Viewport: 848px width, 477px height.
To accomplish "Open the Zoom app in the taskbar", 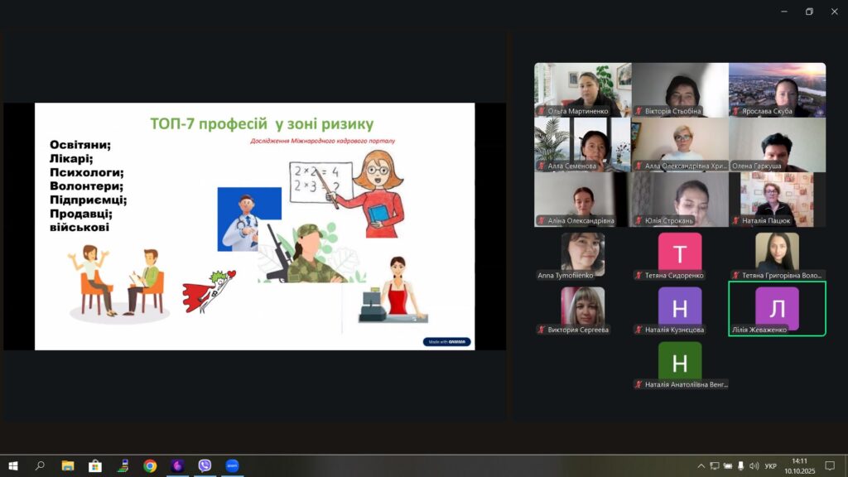I will (x=232, y=465).
